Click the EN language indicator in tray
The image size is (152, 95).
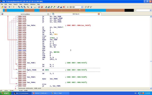click(x=136, y=93)
